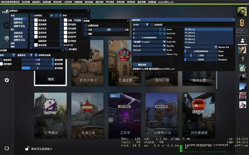This screenshot has height=155, width=249.
Task: Select the white question mark friend entry
Action: coord(243,59)
